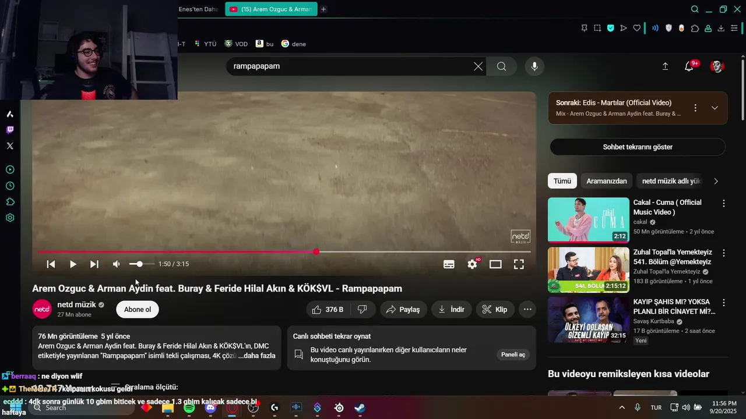Screen dimensions: 746x419
Task: Click the video volume slider
Action: [141, 264]
